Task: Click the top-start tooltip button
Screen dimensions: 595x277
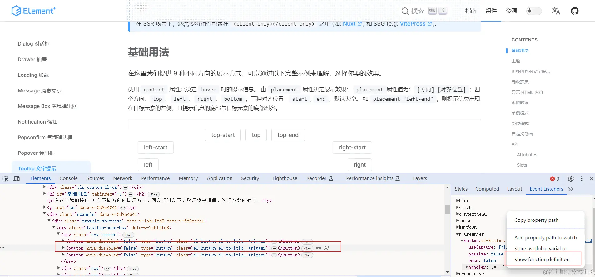Action: (x=223, y=135)
